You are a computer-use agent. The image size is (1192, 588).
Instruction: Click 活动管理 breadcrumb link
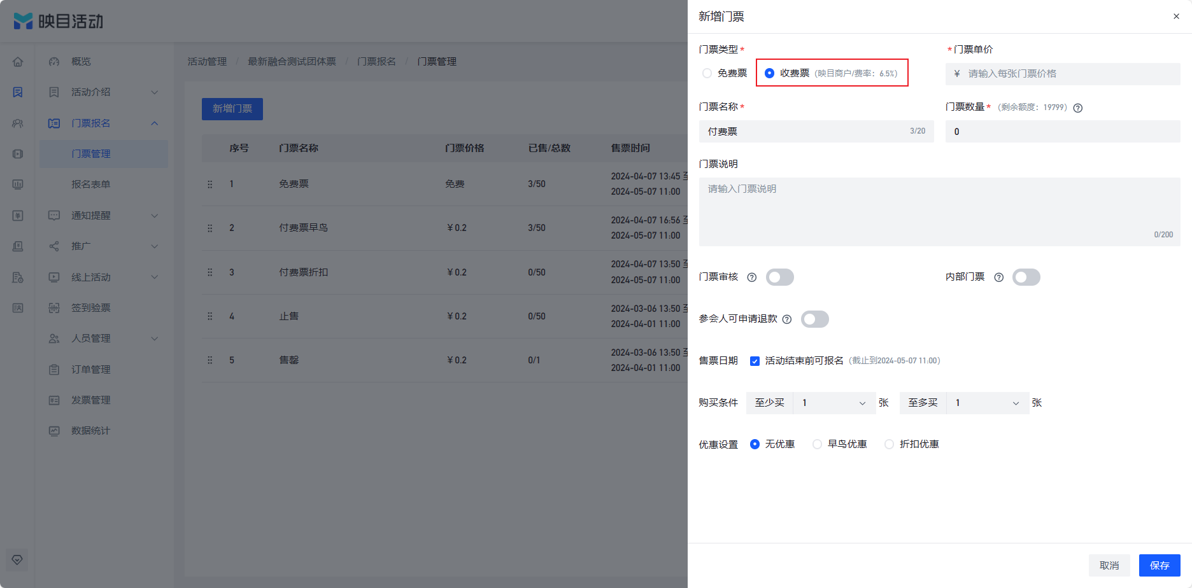(207, 62)
